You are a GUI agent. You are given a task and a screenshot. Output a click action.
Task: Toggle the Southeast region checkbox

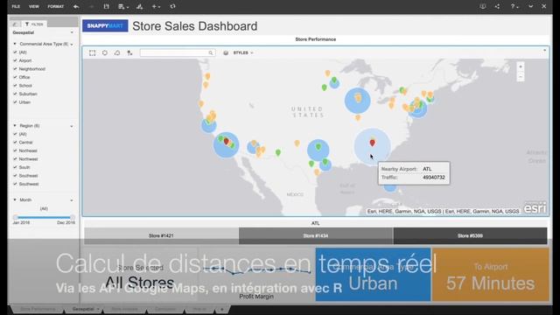[x=15, y=175]
